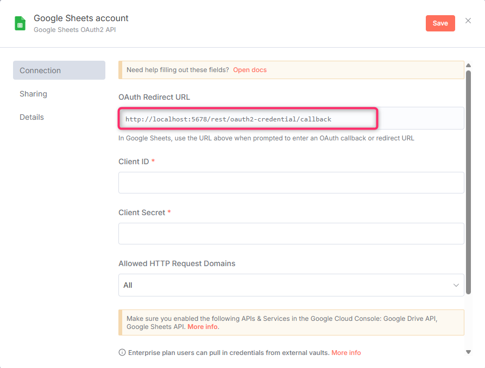Viewport: 485px width, 368px height.
Task: Open More info link about Google APIs
Action: coord(202,327)
